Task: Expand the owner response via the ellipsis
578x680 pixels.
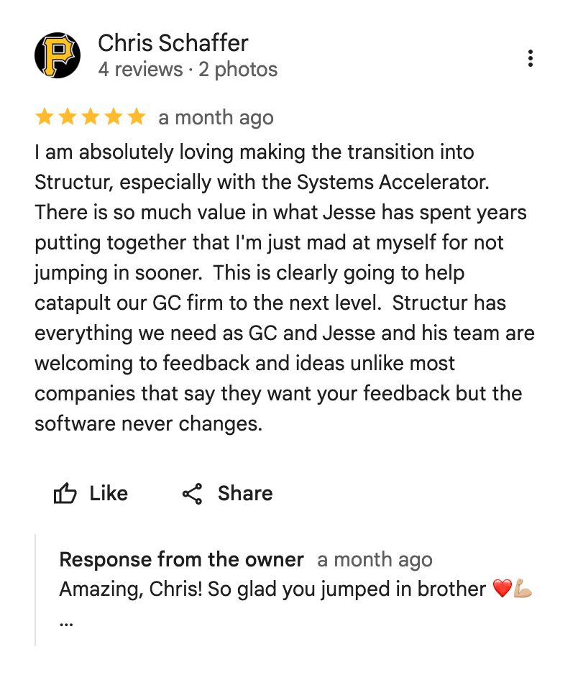Action: [x=66, y=620]
